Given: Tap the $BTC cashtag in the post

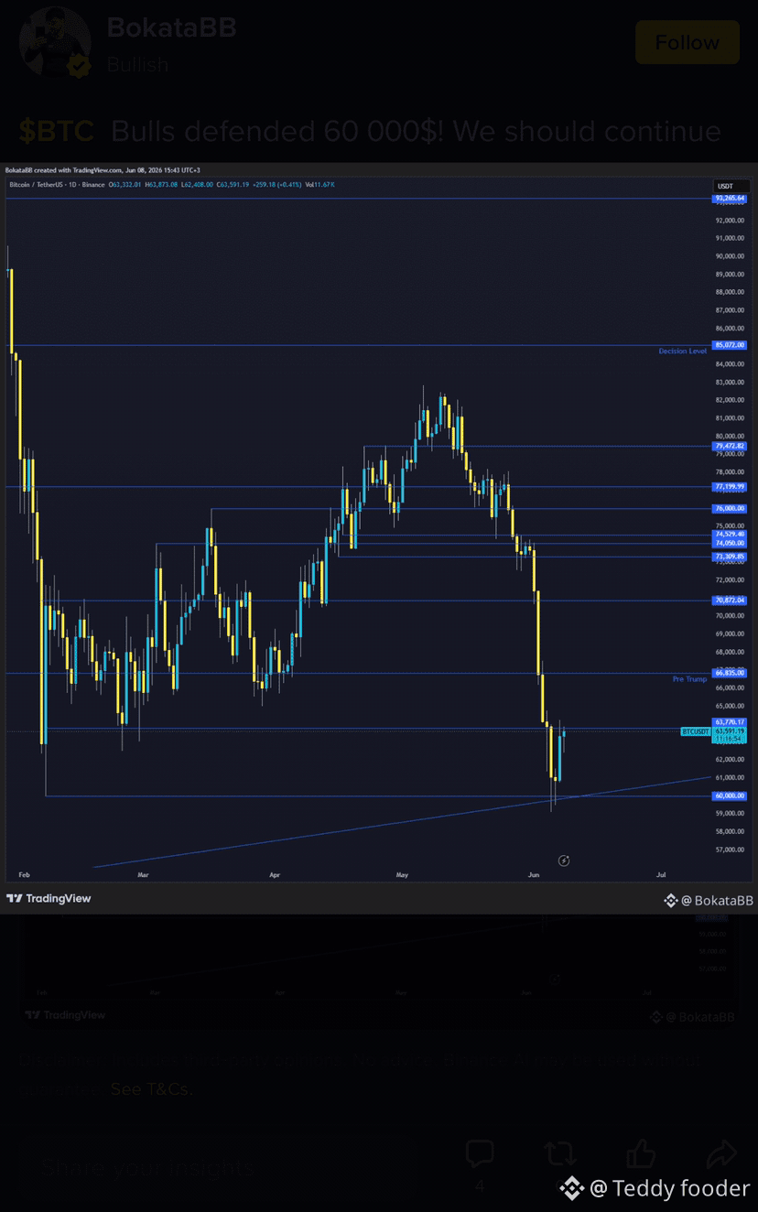Looking at the screenshot, I should 57,131.
